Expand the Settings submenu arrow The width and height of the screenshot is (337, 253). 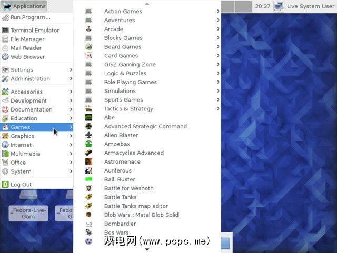click(x=71, y=70)
